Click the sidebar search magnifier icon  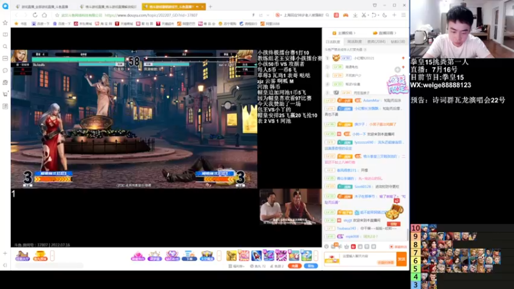pyautogui.click(x=5, y=46)
